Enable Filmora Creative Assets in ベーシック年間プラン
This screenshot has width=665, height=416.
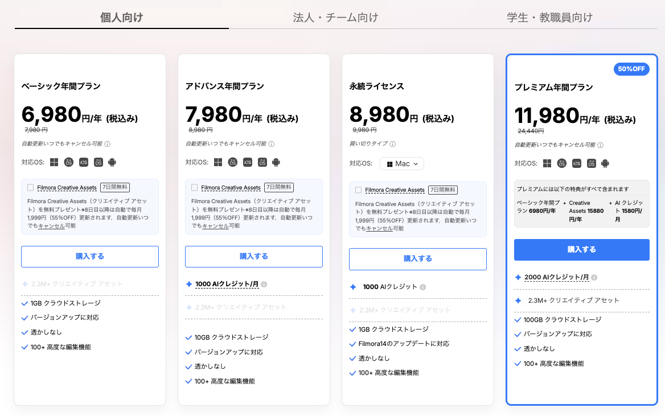pos(31,187)
